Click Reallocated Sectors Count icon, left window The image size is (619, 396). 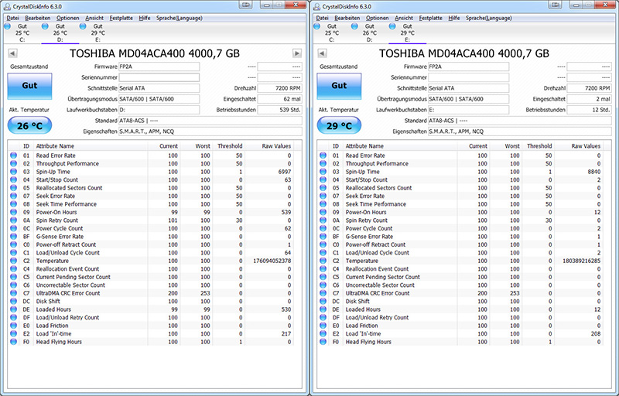(x=14, y=188)
